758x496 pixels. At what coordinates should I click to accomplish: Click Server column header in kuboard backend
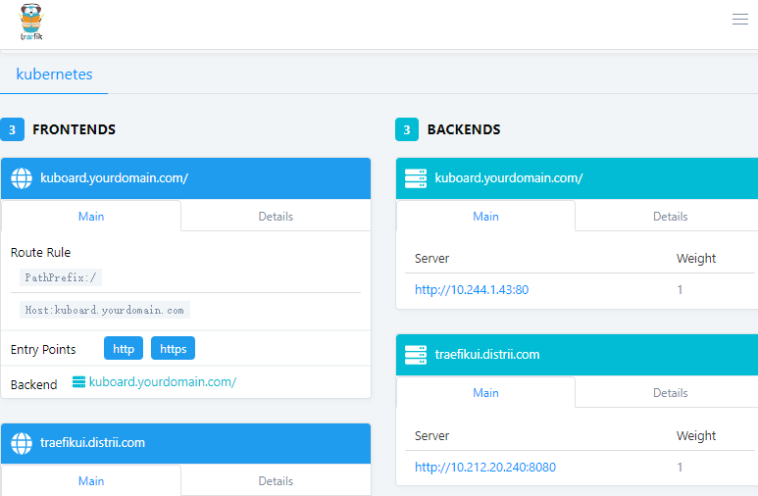pyautogui.click(x=431, y=259)
